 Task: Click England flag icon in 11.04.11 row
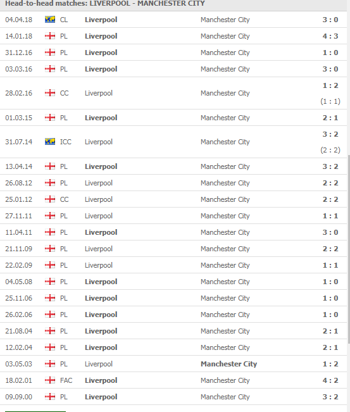click(x=50, y=232)
